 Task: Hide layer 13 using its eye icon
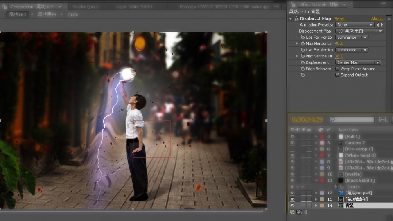[292, 199]
